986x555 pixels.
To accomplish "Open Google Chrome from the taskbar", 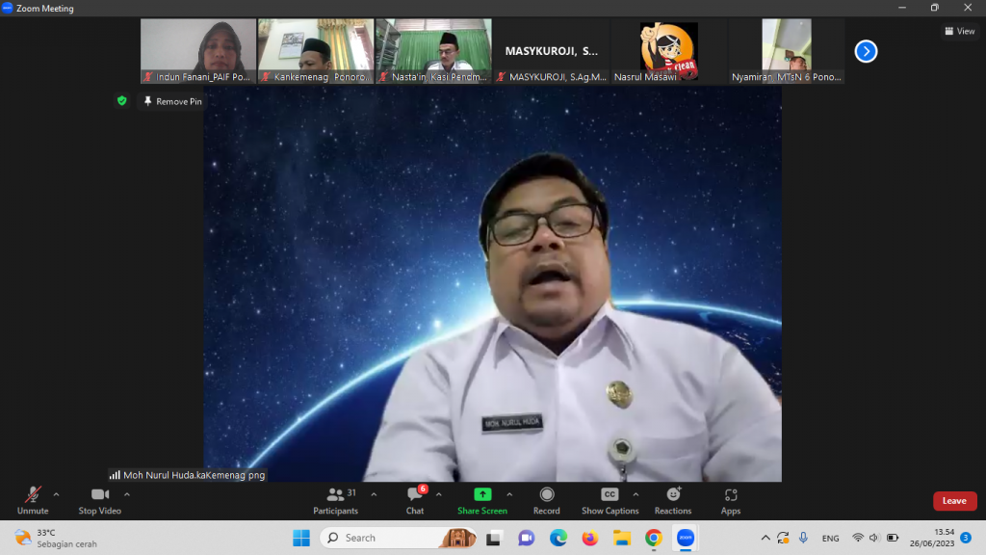I will [x=653, y=538].
